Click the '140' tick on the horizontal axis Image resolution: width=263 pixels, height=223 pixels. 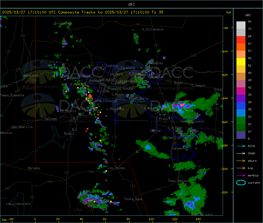tap(198, 219)
